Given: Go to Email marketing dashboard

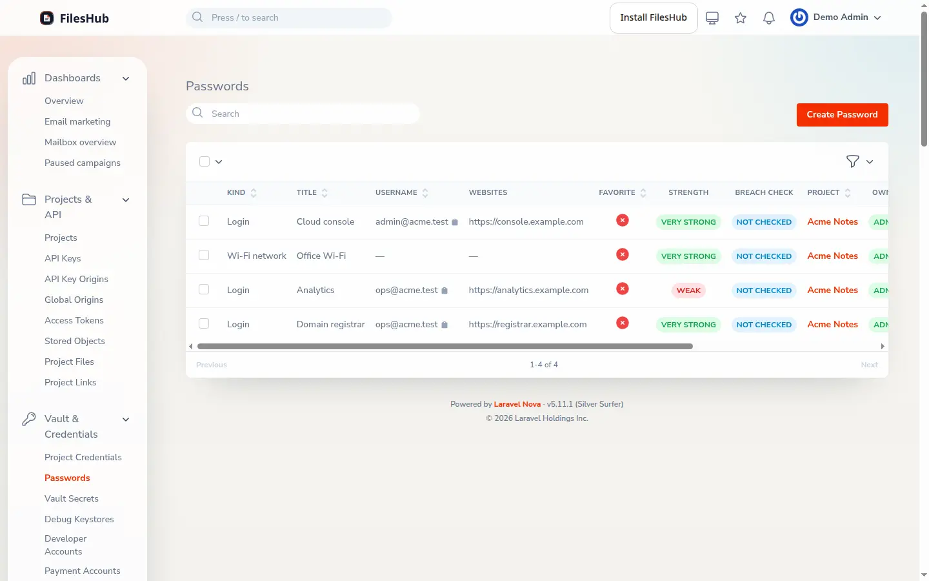Looking at the screenshot, I should pos(77,121).
